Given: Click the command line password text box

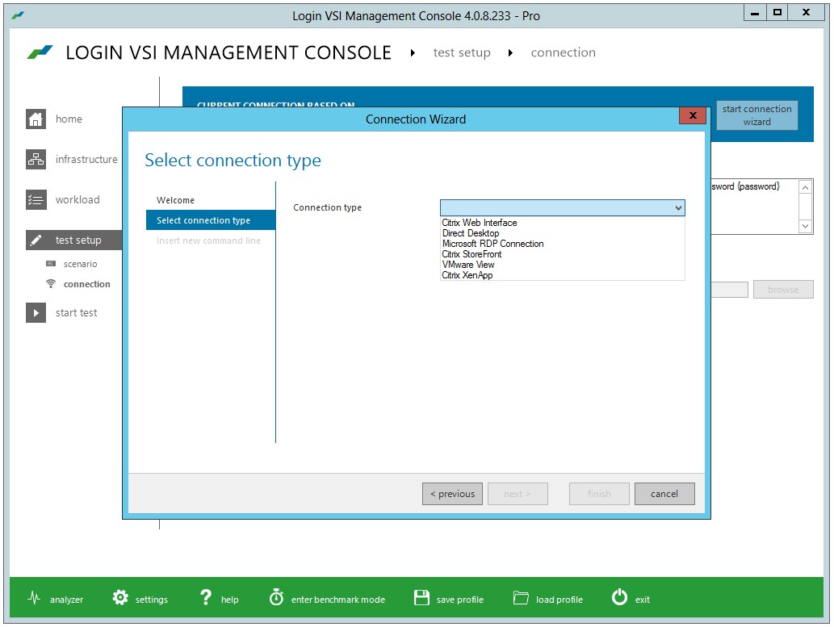Looking at the screenshot, I should 755,207.
